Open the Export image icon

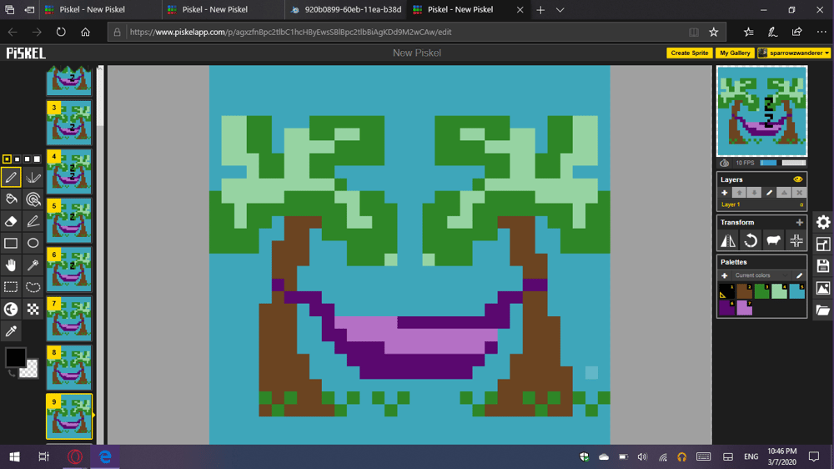[x=823, y=288]
